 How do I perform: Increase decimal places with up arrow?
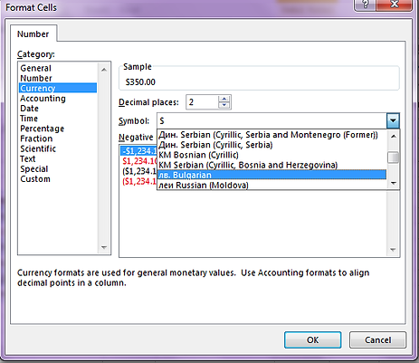point(224,99)
